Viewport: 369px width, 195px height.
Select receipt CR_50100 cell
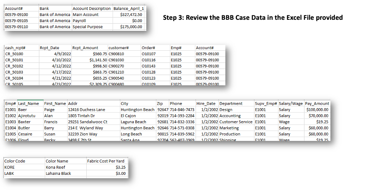14,54
